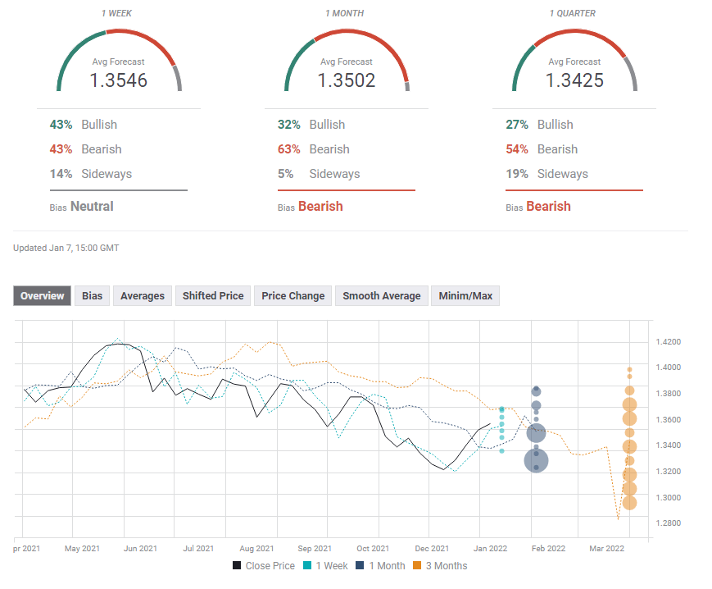Viewport: 712px width, 589px height.
Task: Show the Shifted Price chart
Action: point(213,296)
